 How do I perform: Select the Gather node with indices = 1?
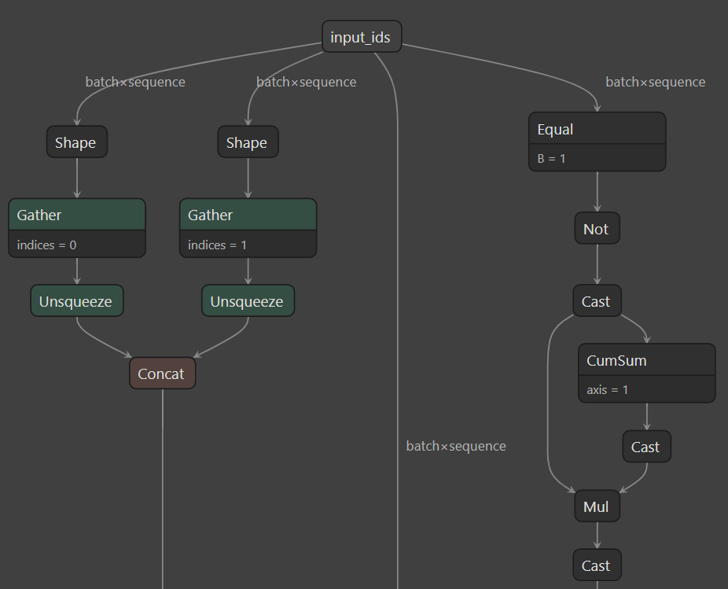248,214
